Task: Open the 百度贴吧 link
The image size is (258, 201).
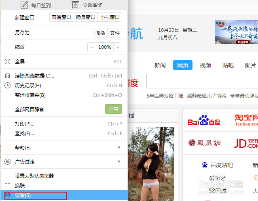Action: [222, 165]
